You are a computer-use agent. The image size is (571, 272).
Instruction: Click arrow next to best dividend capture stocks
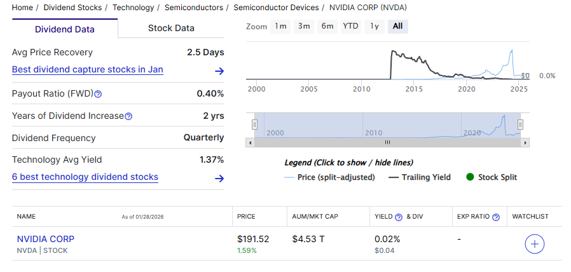pyautogui.click(x=219, y=71)
